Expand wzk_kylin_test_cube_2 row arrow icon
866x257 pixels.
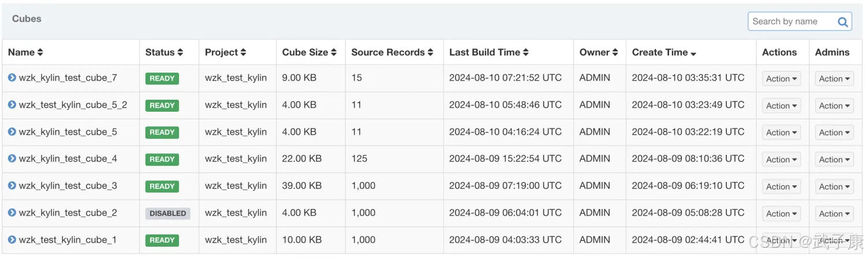click(x=12, y=213)
